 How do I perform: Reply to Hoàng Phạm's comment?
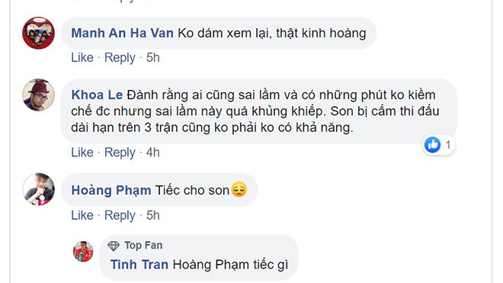coord(120,216)
